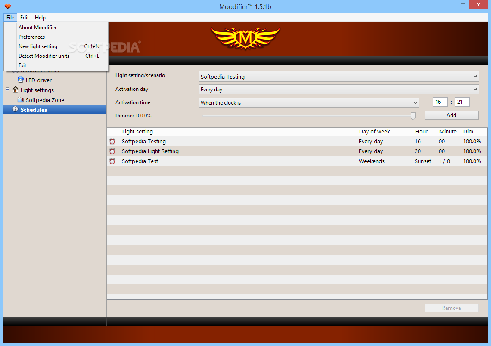Collapse the Light settings tree node

7,90
